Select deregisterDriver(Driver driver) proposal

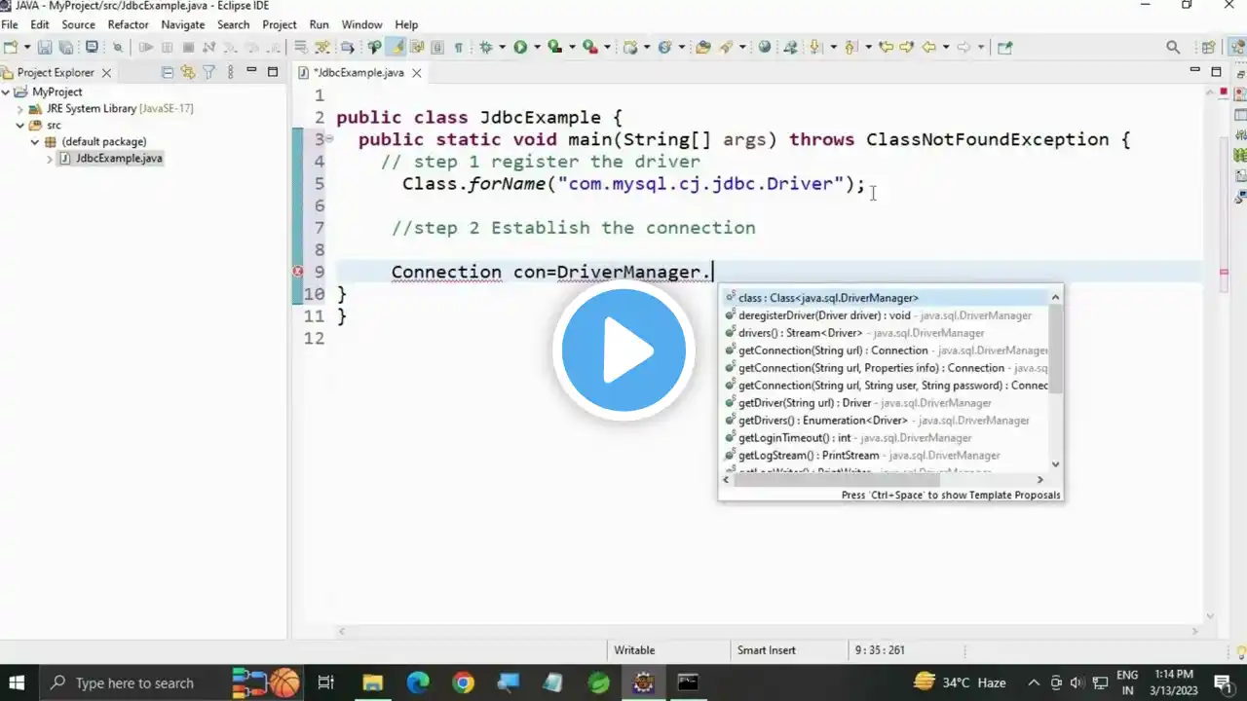click(x=823, y=315)
